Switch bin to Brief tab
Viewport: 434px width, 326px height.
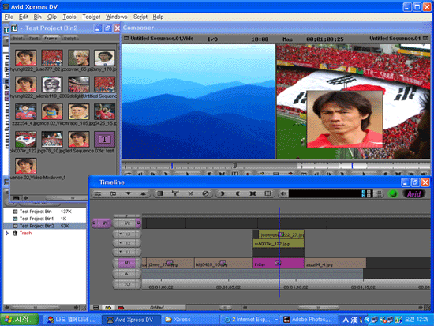18,39
